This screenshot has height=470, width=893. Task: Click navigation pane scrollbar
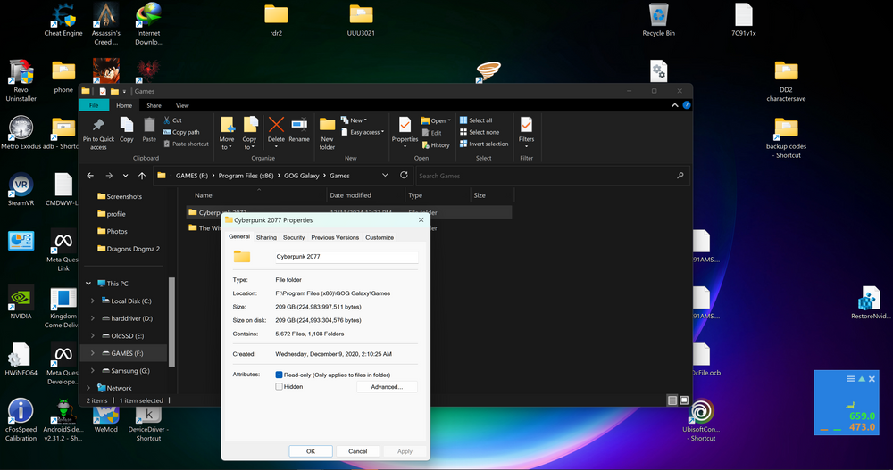click(171, 322)
